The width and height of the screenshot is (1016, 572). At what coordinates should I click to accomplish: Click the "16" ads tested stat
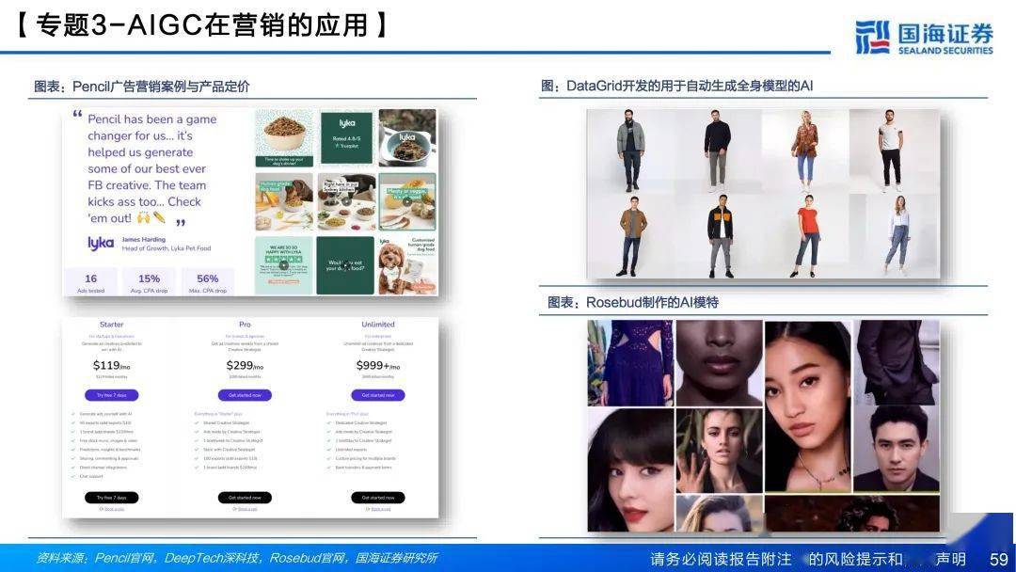click(90, 282)
